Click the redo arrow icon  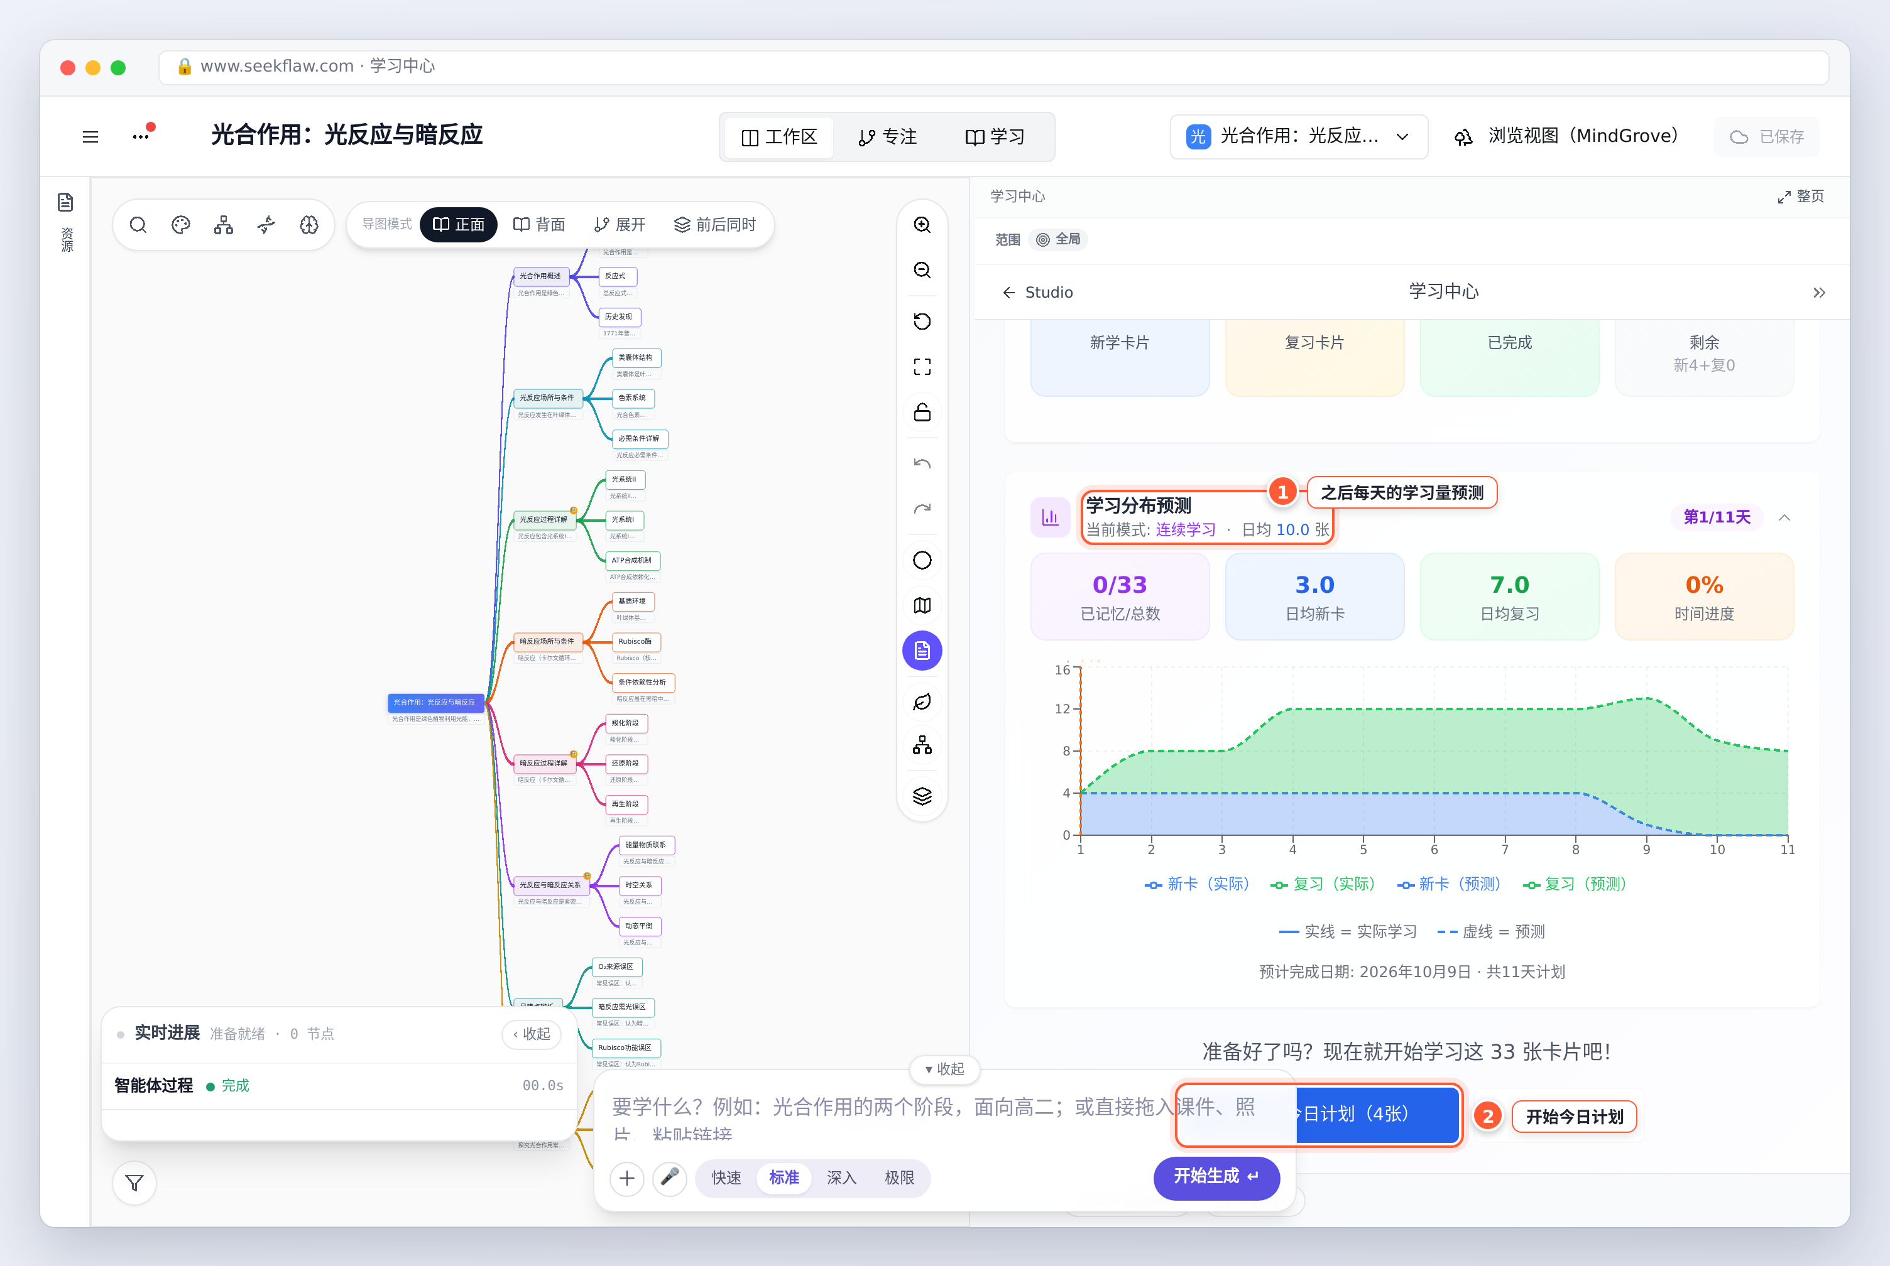tap(922, 509)
